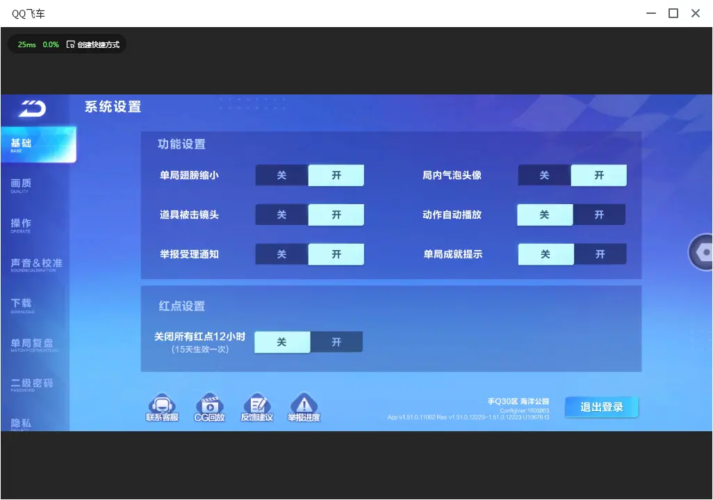Image resolution: width=713 pixels, height=500 pixels.
Task: Open the 举报进度 report progress icon
Action: (x=304, y=407)
